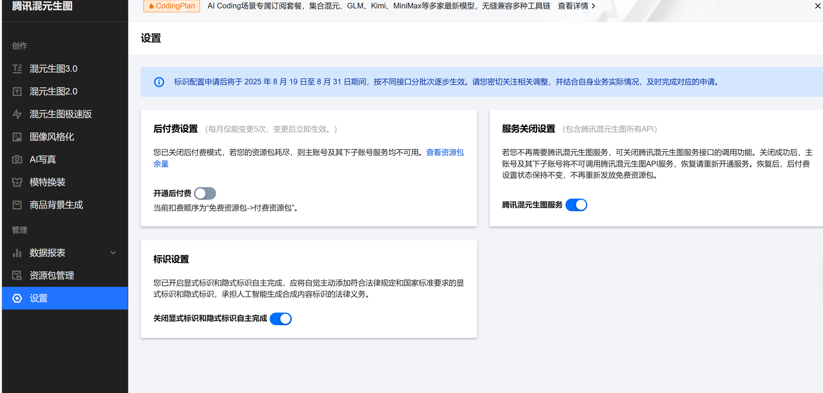Click the CodingPlan promo tag
823x393 pixels.
[x=171, y=6]
